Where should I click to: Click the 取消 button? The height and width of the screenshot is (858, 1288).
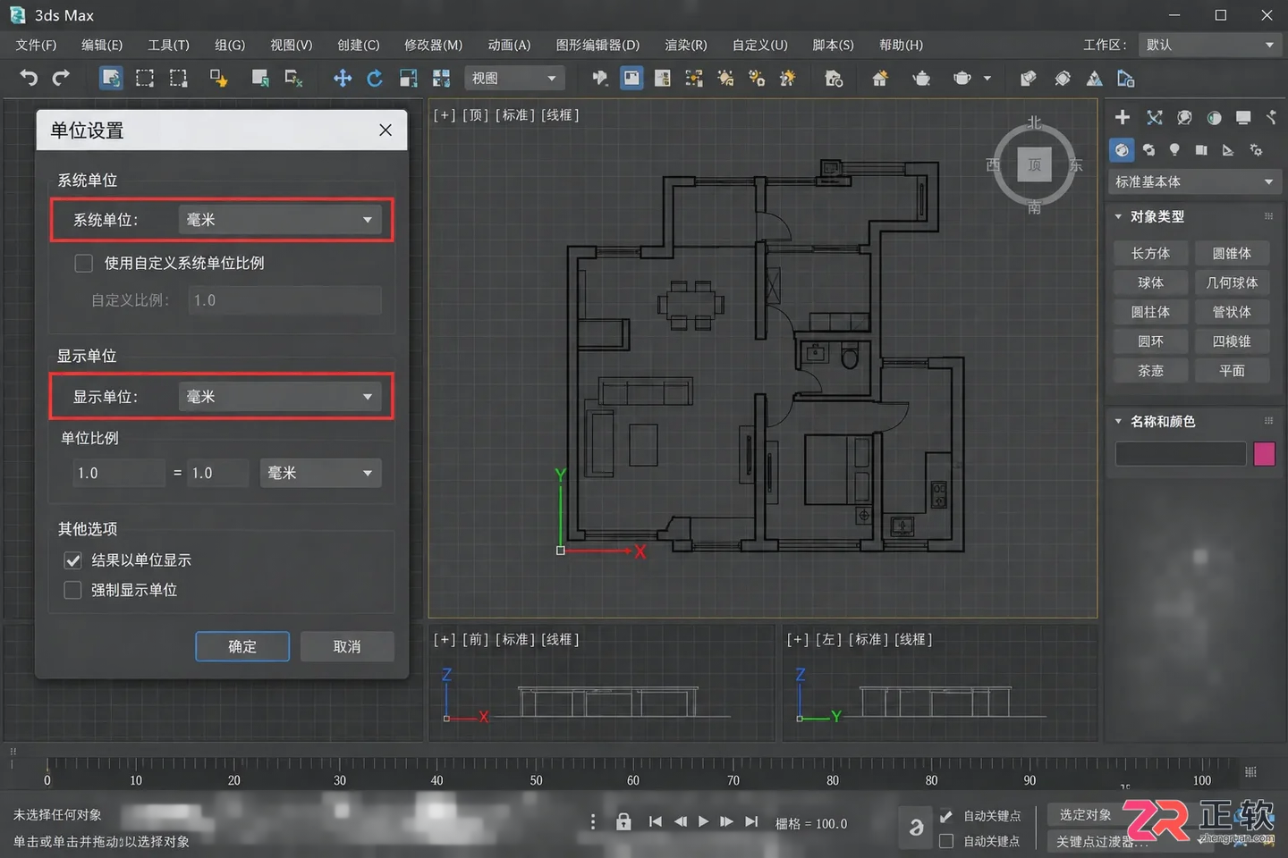point(347,646)
